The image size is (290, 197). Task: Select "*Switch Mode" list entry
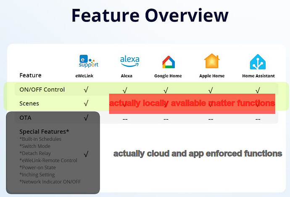35,146
